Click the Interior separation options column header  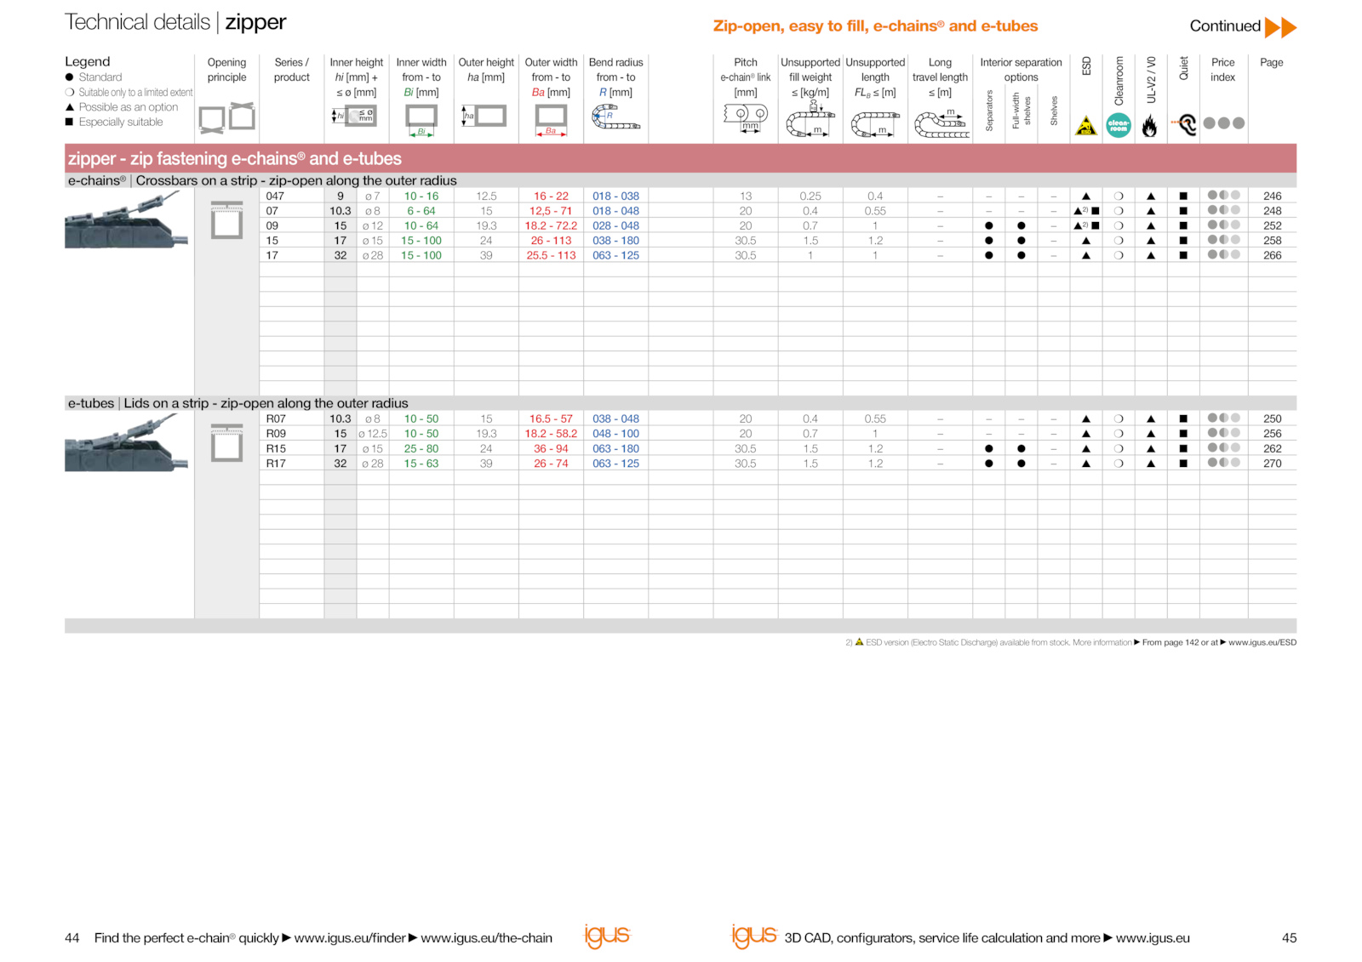1021,70
